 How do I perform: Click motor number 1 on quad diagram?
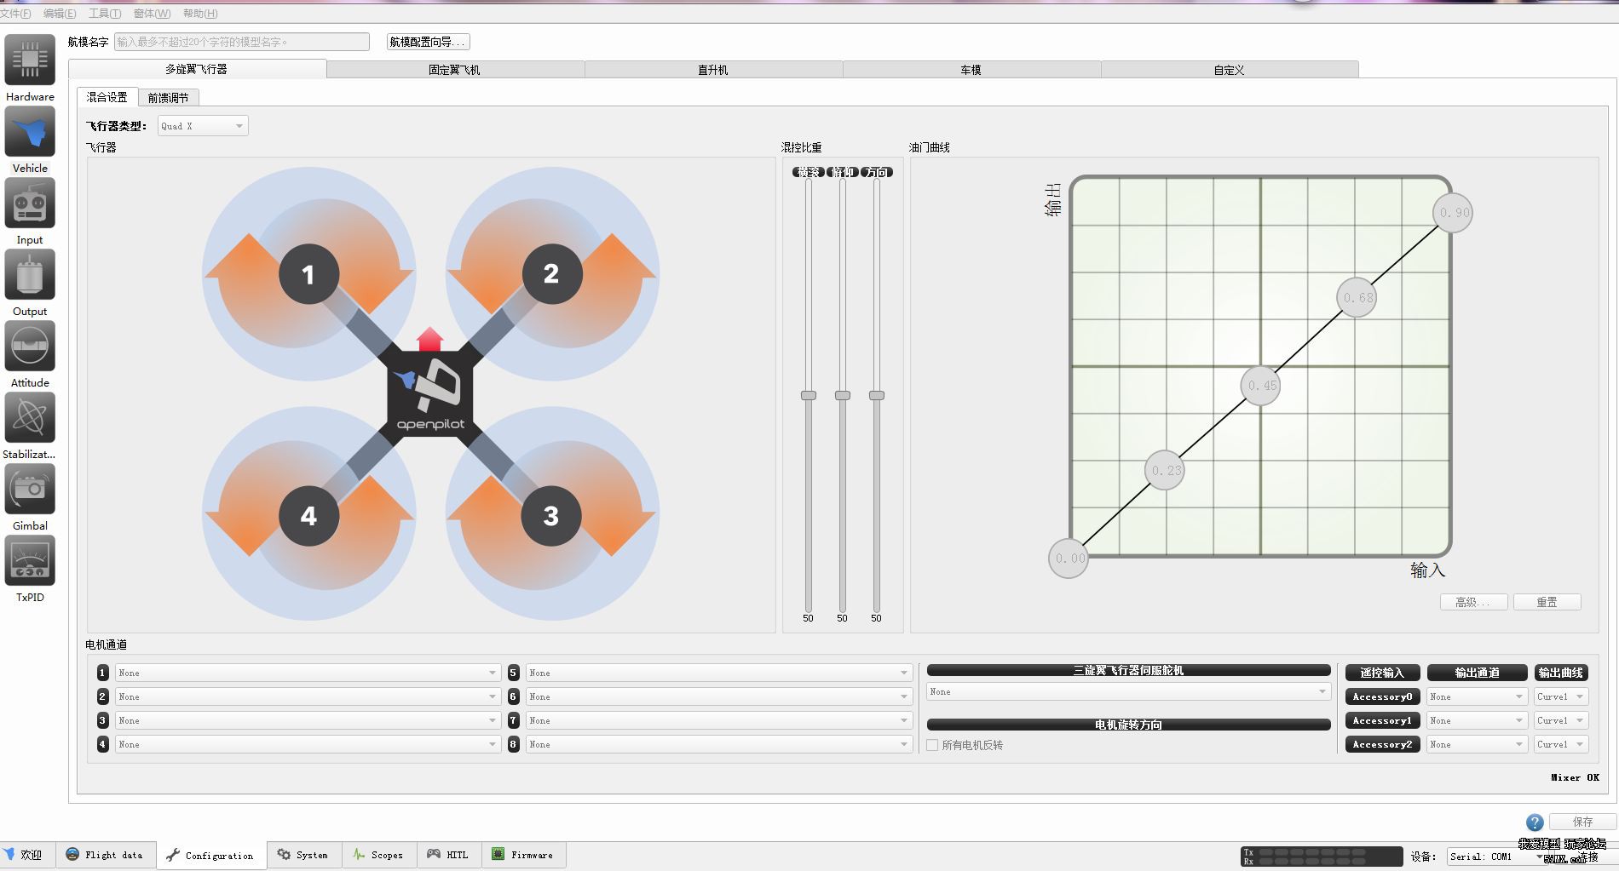click(308, 274)
